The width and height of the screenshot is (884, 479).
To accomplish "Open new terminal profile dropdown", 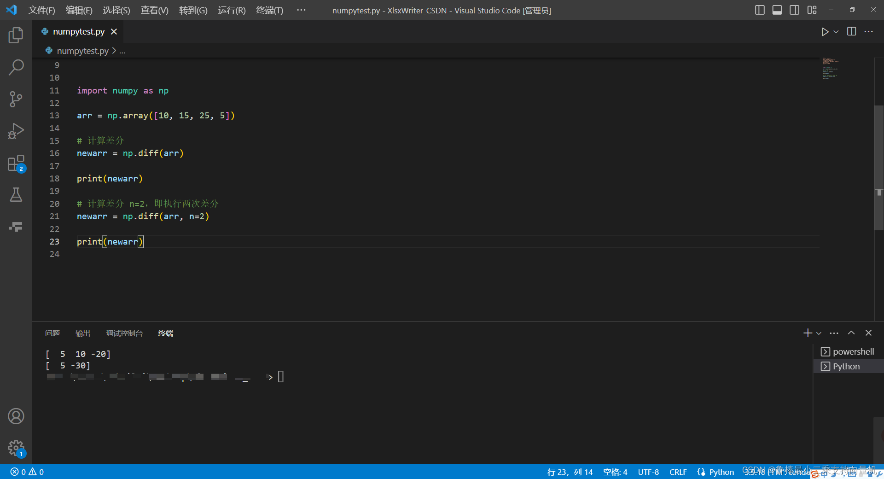I will pos(819,333).
